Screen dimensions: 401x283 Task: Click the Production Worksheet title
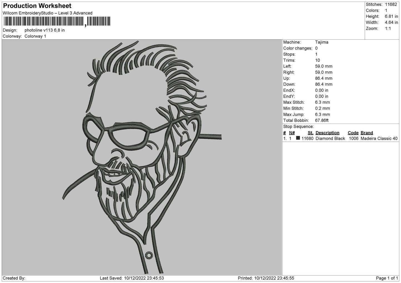(37, 6)
